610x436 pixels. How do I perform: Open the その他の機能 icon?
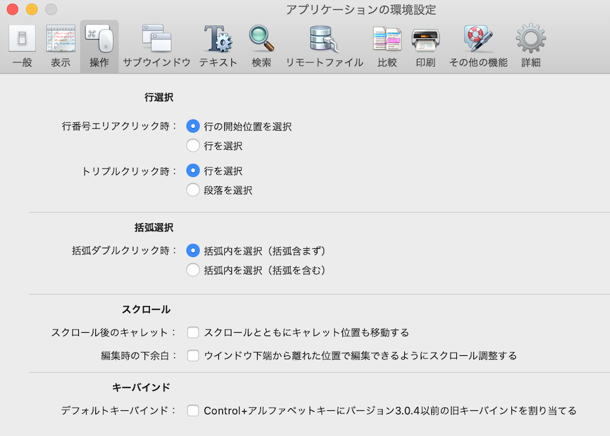tap(478, 39)
